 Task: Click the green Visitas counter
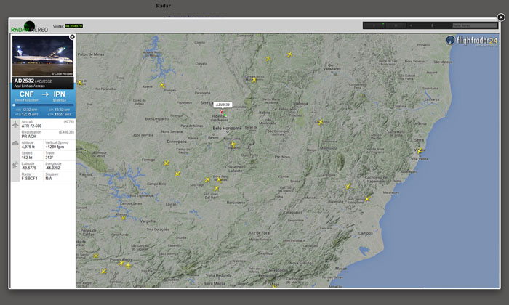pyautogui.click(x=74, y=26)
